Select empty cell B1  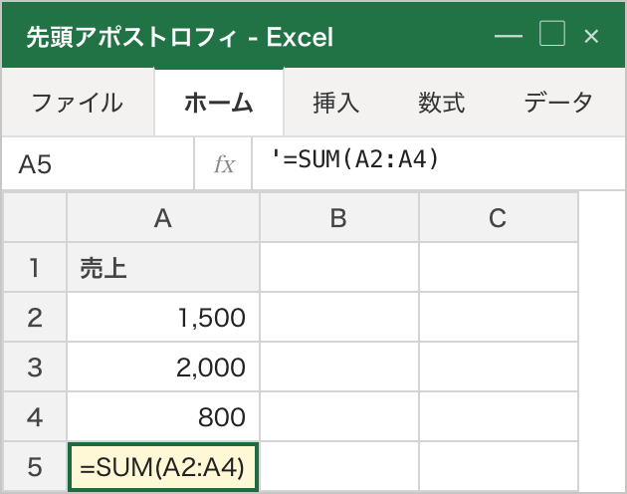click(x=339, y=267)
